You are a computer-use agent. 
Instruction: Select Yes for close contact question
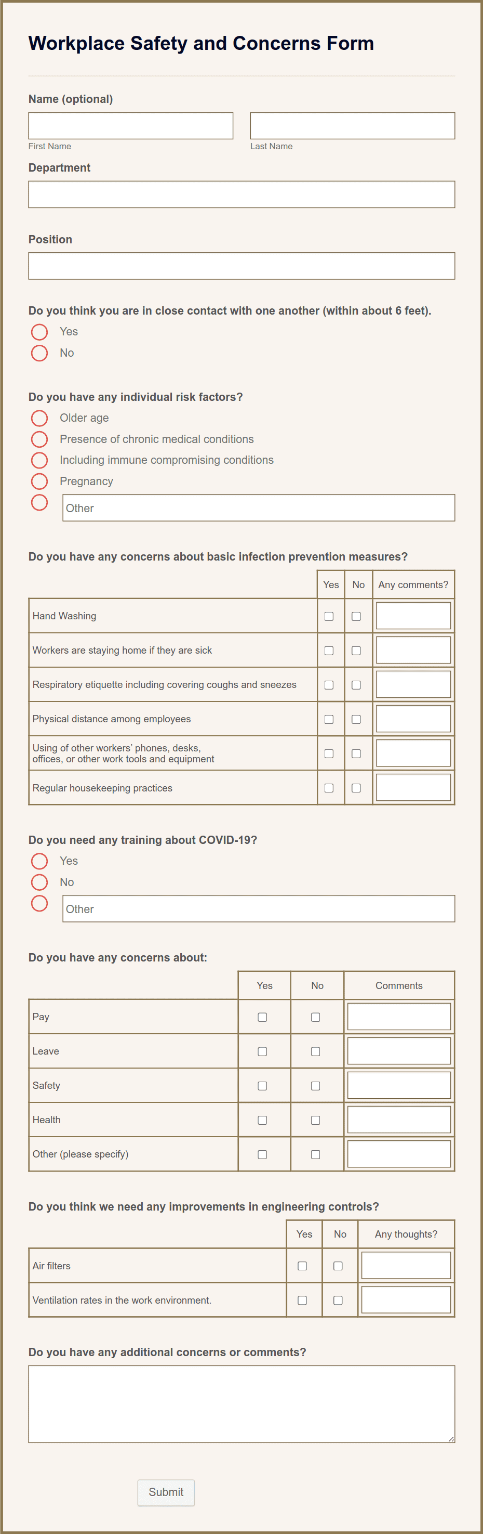pos(39,331)
